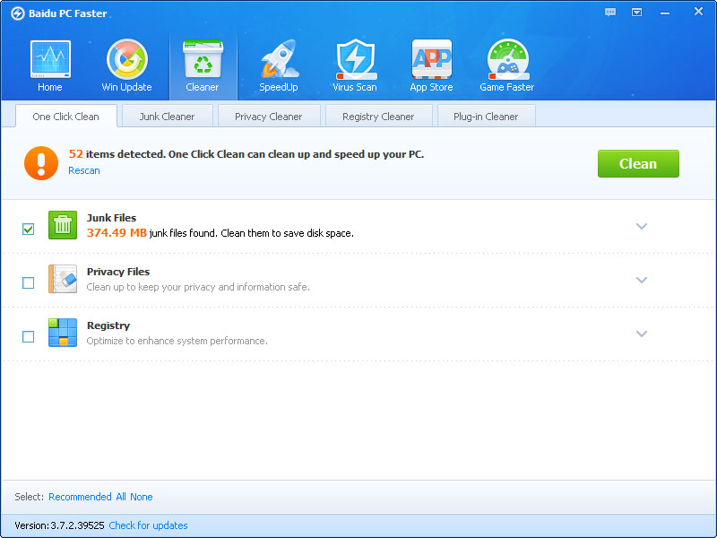Click the green Clean button
Screen dimensions: 717x538
tap(638, 163)
